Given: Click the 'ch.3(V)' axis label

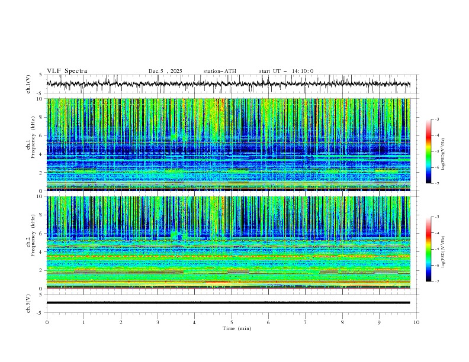Looking at the screenshot, I should (28, 303).
